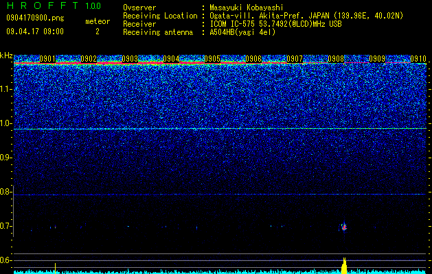The width and height of the screenshot is (432, 274).
Task: Click the 0908 time marker label
Action: 336,58
